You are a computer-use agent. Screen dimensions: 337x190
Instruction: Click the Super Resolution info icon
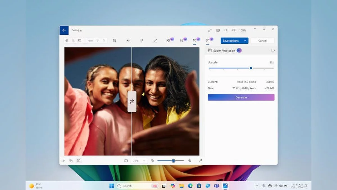pyautogui.click(x=273, y=51)
